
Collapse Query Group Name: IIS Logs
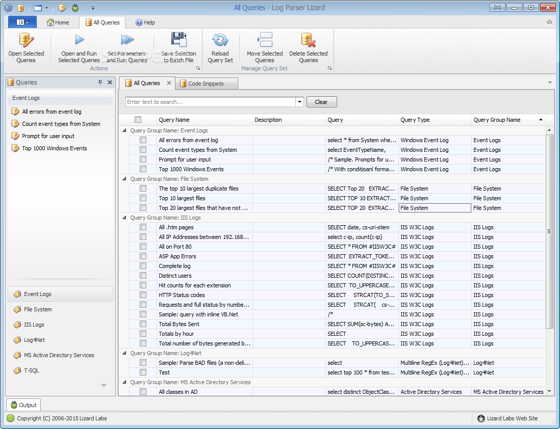tap(124, 218)
